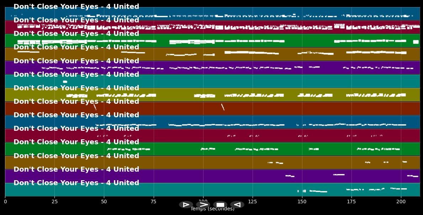Click the '0' mark on time axis
423x215 pixels.
pyautogui.click(x=5, y=201)
